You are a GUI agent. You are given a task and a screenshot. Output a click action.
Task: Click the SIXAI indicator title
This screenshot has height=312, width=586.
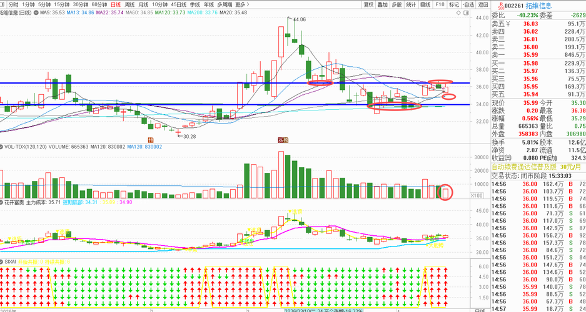(x=11, y=261)
